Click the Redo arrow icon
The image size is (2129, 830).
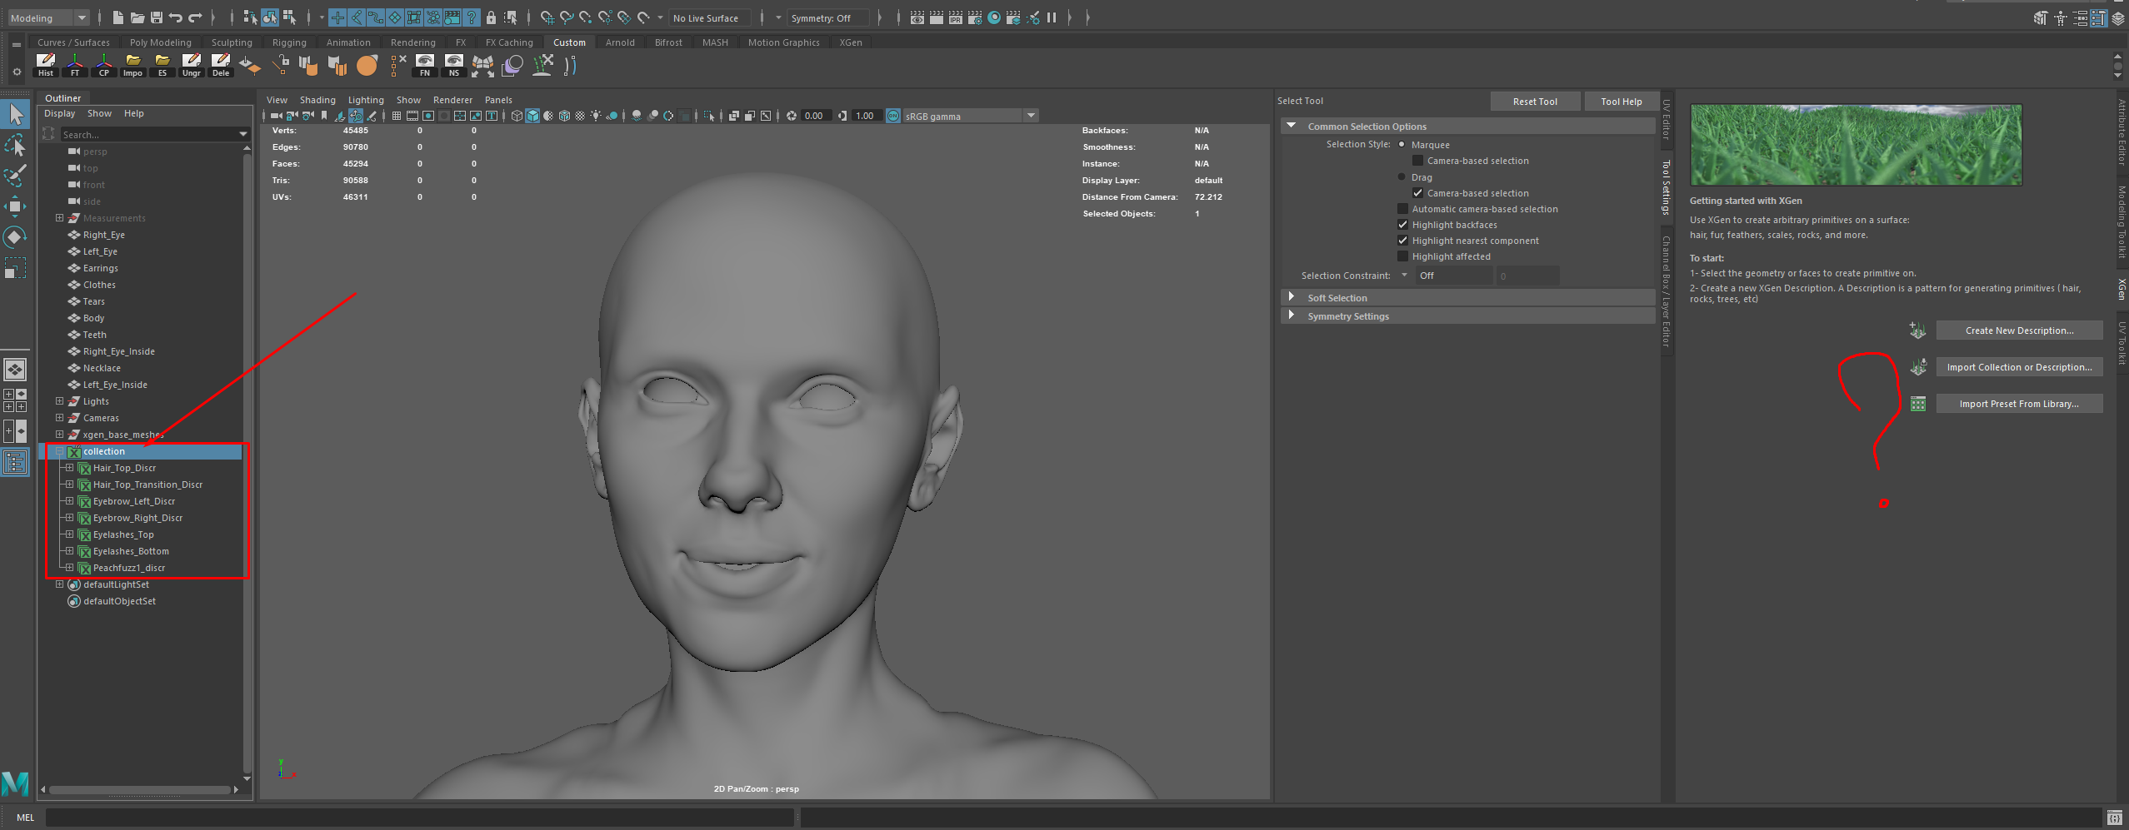pos(196,17)
